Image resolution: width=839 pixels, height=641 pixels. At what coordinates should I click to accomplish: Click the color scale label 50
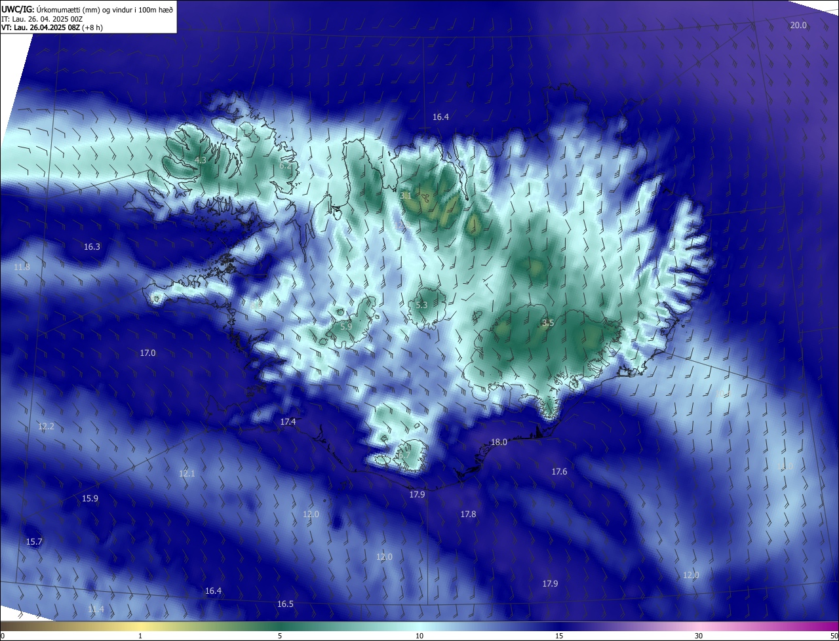click(x=834, y=636)
